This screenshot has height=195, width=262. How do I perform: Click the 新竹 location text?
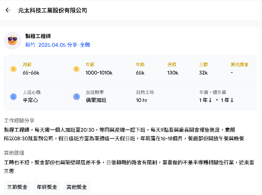tap(30, 45)
